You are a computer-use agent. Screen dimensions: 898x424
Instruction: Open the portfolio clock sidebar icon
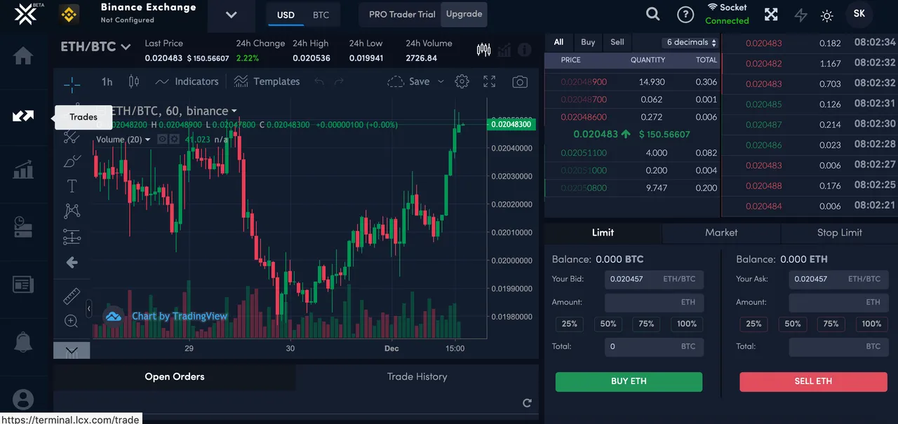(x=23, y=226)
